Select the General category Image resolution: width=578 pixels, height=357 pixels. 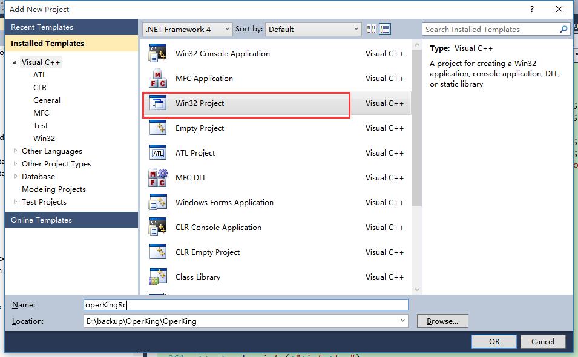(x=47, y=100)
